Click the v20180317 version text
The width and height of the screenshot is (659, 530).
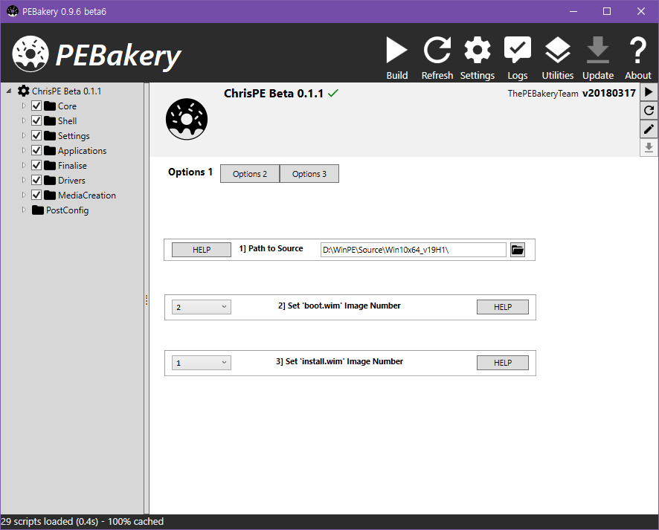(609, 93)
